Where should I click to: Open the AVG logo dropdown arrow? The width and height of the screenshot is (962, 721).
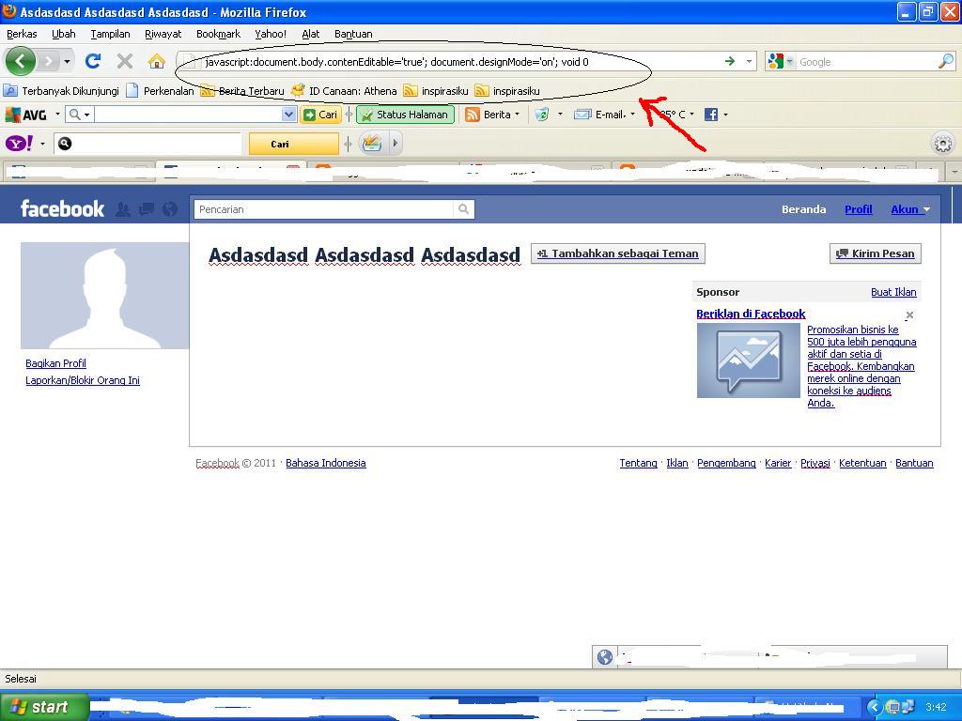point(57,114)
